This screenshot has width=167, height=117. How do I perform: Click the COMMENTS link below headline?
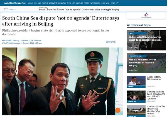pyautogui.click(x=110, y=42)
